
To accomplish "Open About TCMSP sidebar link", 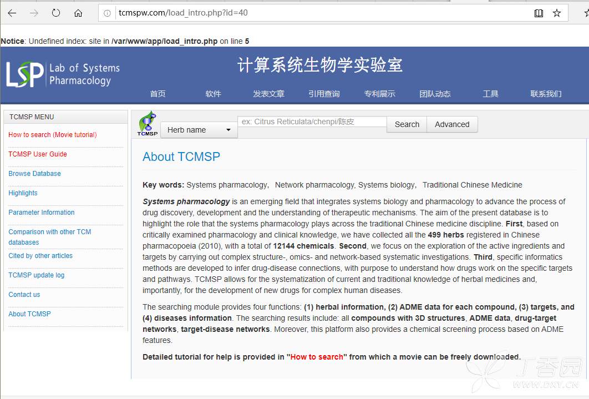I will (x=30, y=314).
